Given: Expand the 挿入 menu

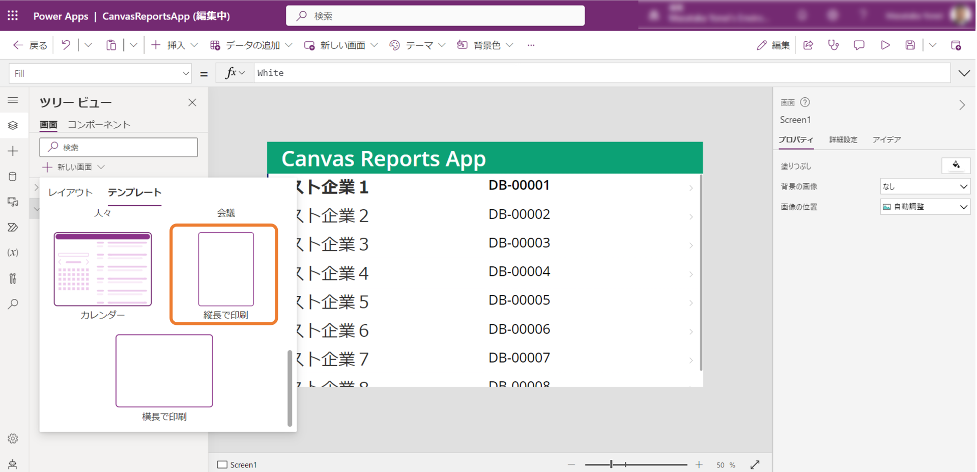Looking at the screenshot, I should click(x=175, y=45).
